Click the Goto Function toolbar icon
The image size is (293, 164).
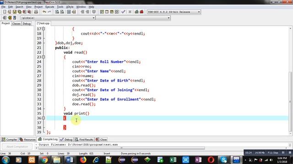pyautogui.click(x=69, y=12)
